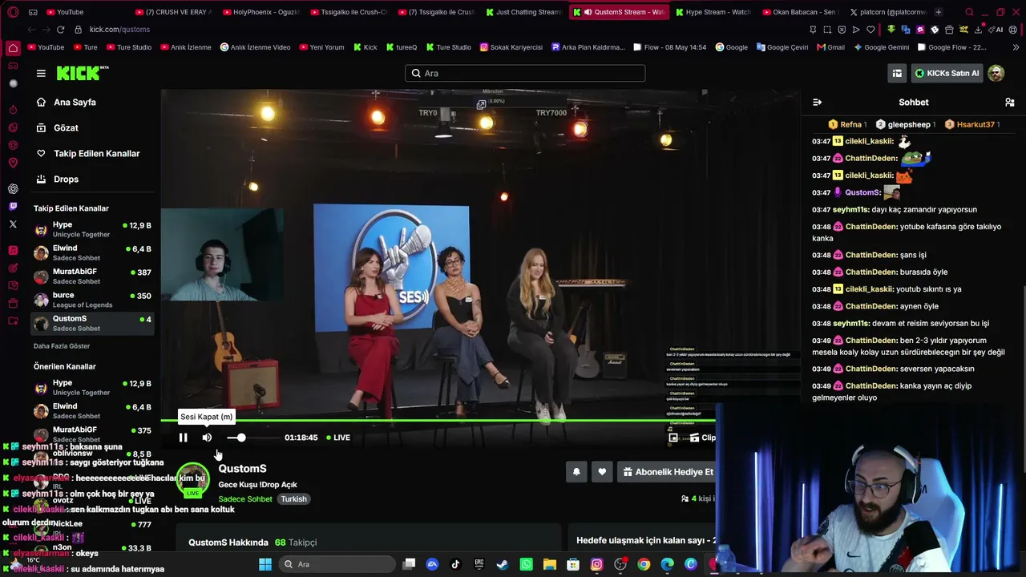
Task: Expand Daha Fazla Göster
Action: pyautogui.click(x=62, y=346)
